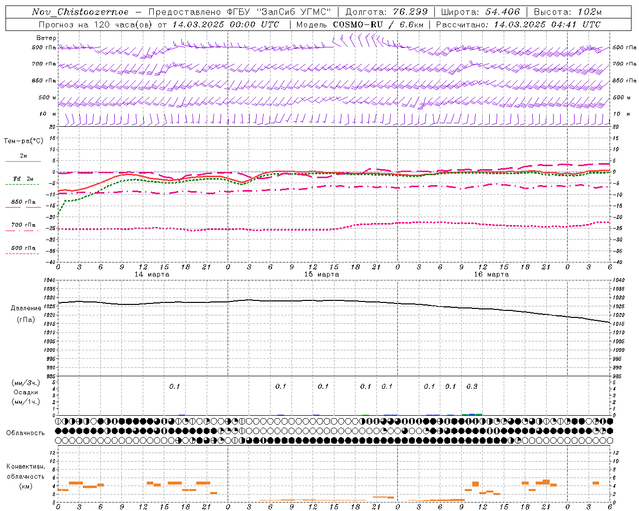The width and height of the screenshot is (639, 511).
Task: Click the 'Давление' pressure panel label
Action: point(26,308)
